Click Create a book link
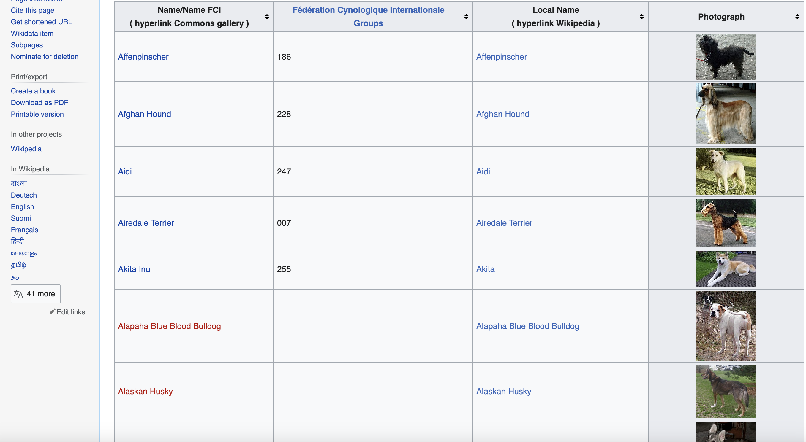 click(33, 91)
